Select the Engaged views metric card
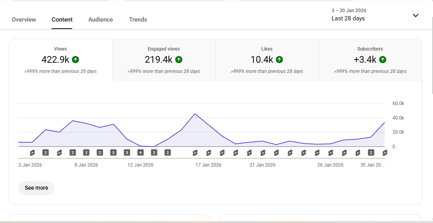Image resolution: width=433 pixels, height=223 pixels. 163,60
